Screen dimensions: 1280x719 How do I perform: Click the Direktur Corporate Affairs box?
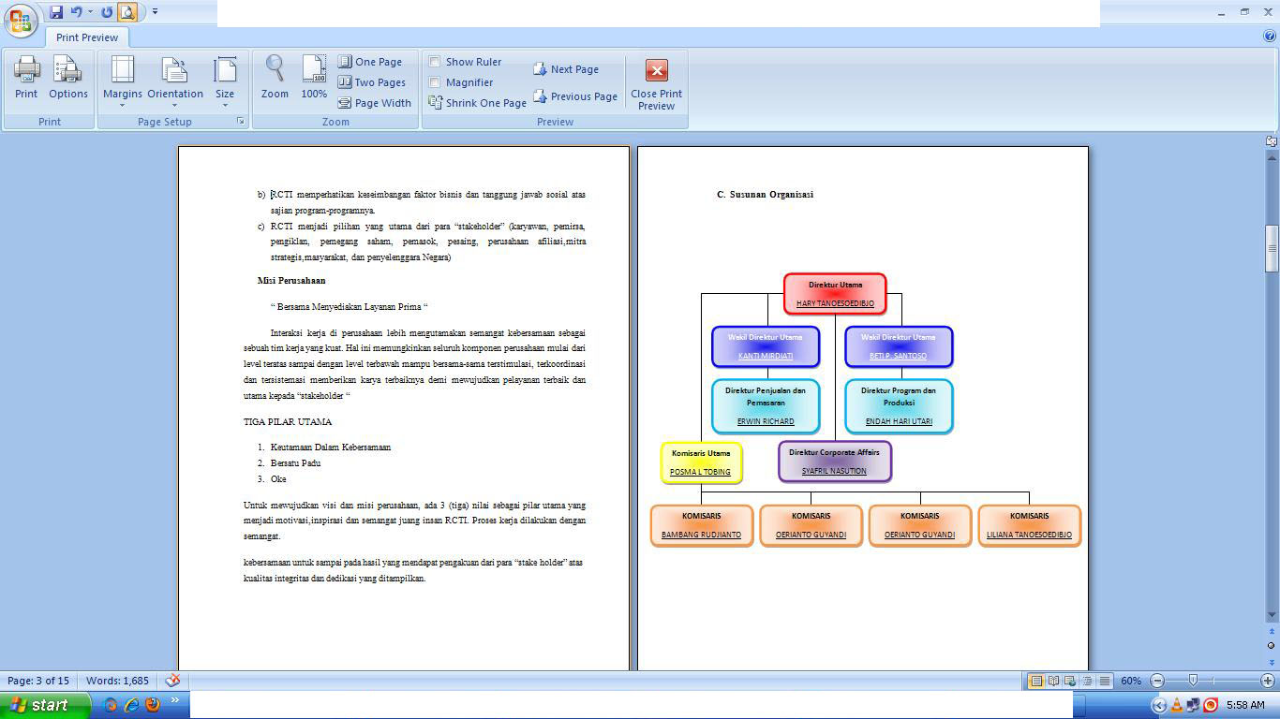[834, 462]
